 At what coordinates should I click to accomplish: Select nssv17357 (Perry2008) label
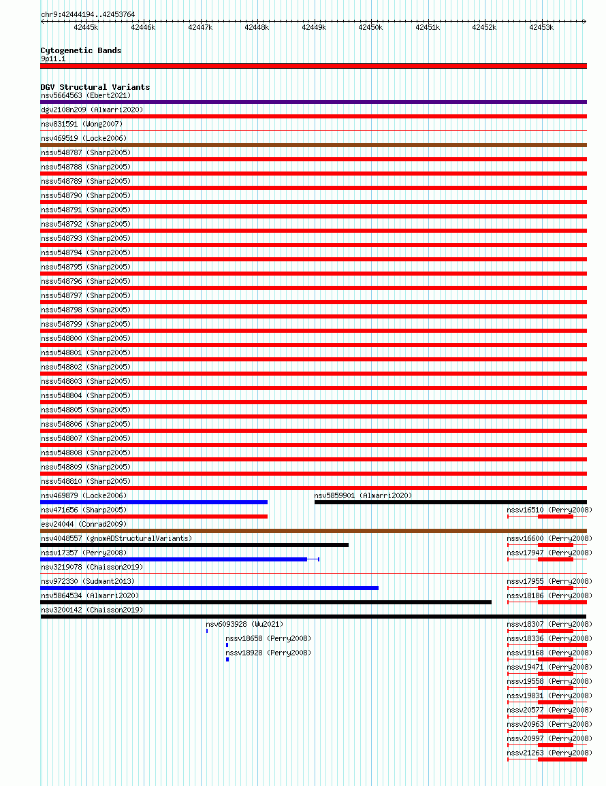84,553
